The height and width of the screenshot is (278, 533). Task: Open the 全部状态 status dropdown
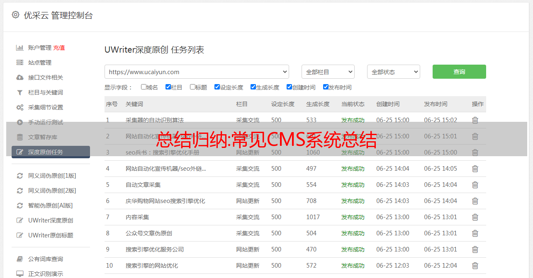(393, 72)
